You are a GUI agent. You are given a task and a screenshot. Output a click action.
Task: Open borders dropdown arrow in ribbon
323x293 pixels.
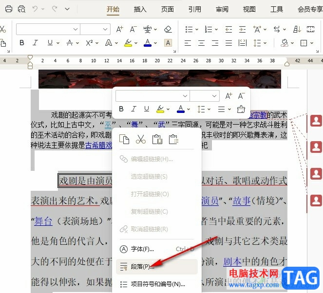[x=312, y=43]
